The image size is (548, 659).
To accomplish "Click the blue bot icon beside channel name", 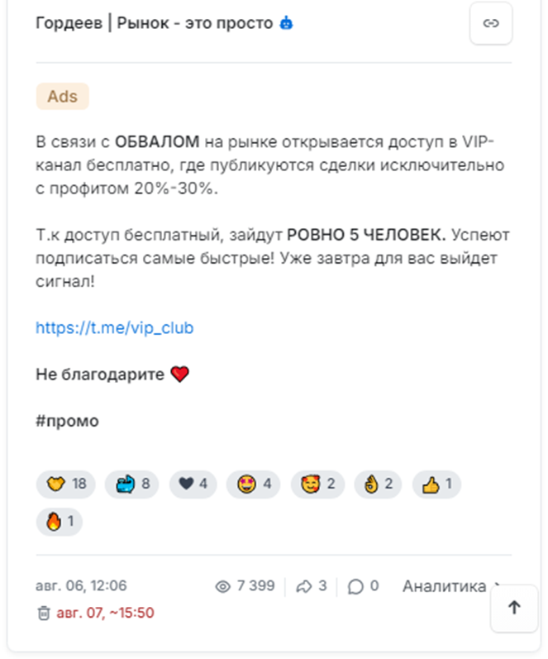I will click(286, 23).
